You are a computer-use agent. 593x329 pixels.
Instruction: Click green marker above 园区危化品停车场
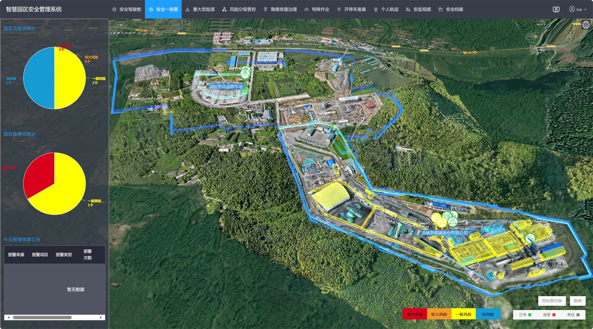(246, 73)
